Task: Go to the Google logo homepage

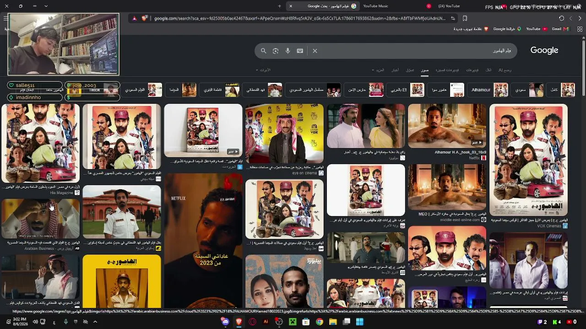Action: pos(544,50)
